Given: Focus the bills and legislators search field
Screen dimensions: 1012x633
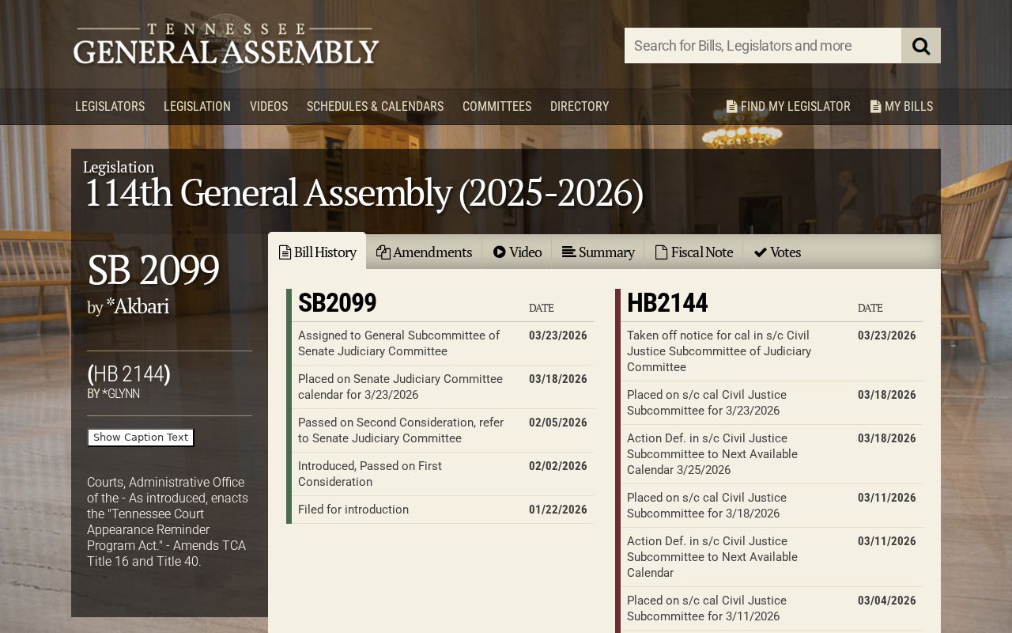Looking at the screenshot, I should click(763, 46).
